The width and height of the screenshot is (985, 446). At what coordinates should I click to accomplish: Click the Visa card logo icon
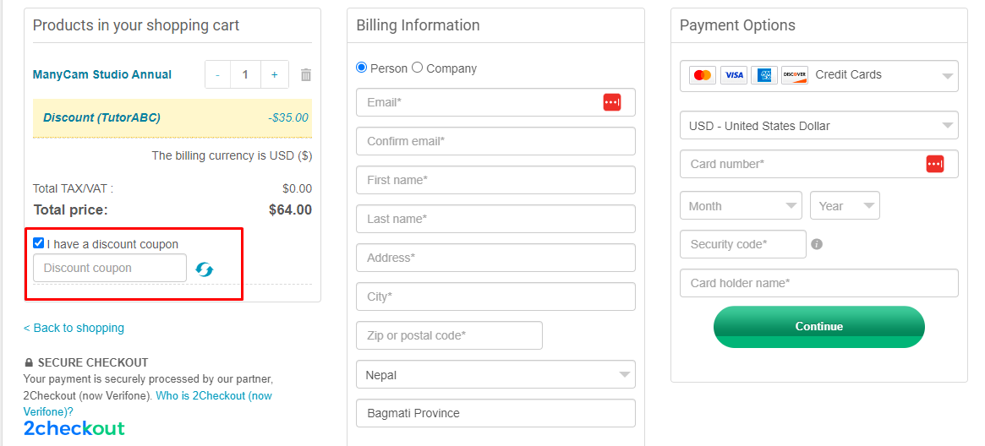coord(733,75)
